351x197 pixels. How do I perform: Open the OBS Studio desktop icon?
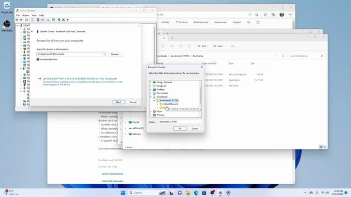click(x=7, y=26)
